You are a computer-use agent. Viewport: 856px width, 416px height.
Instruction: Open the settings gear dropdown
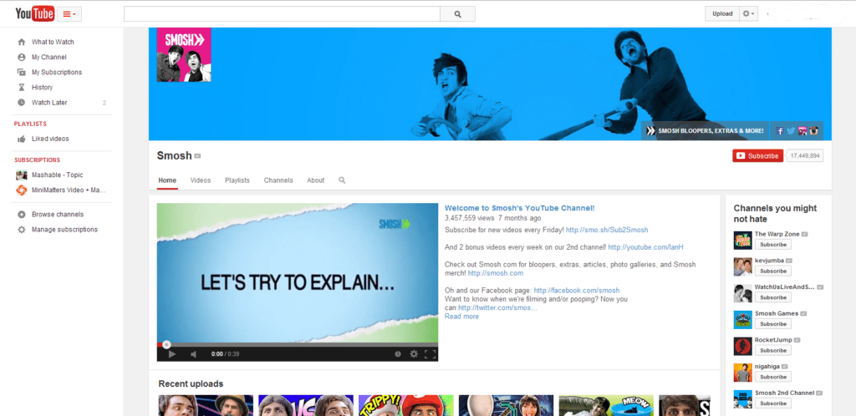coord(748,13)
